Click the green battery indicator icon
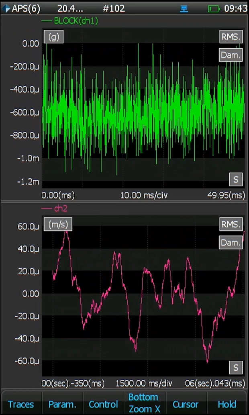This screenshot has width=249, height=415. tap(214, 8)
